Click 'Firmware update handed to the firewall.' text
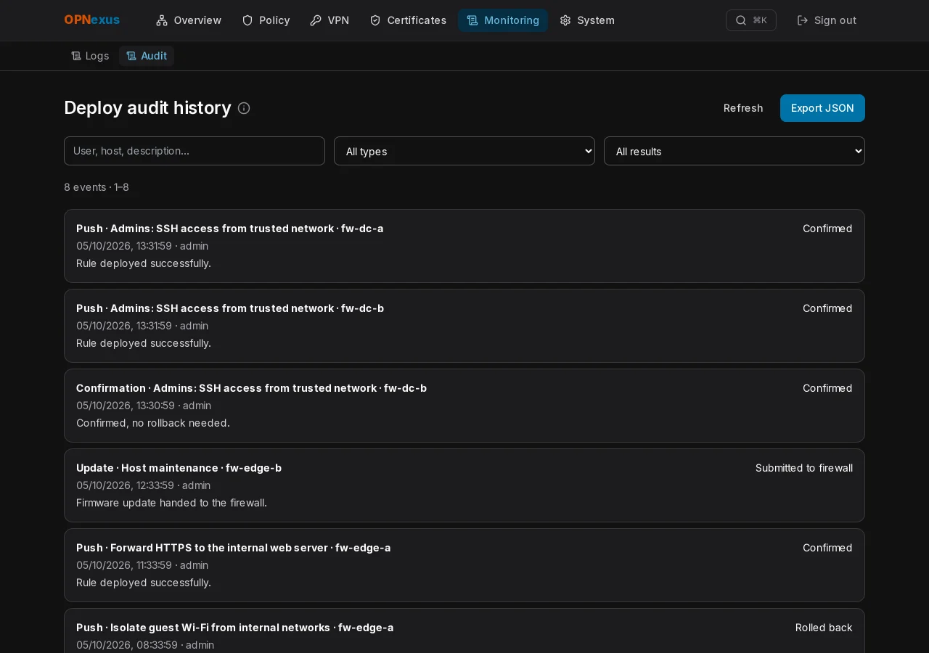Viewport: 929px width, 653px height. 171,503
